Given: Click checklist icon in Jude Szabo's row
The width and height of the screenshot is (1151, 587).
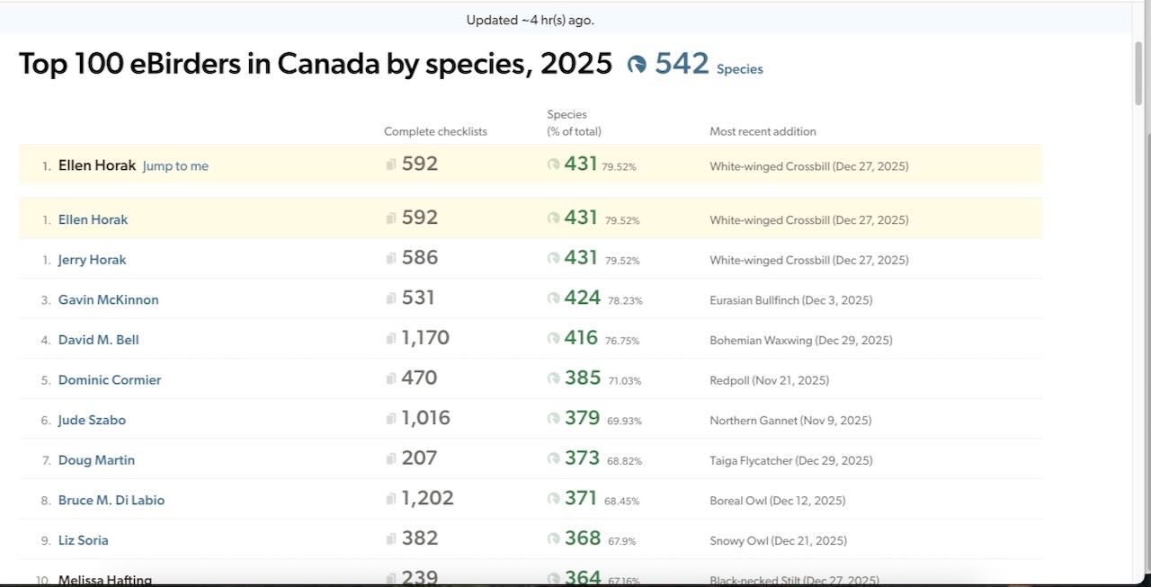Looking at the screenshot, I should (x=391, y=419).
